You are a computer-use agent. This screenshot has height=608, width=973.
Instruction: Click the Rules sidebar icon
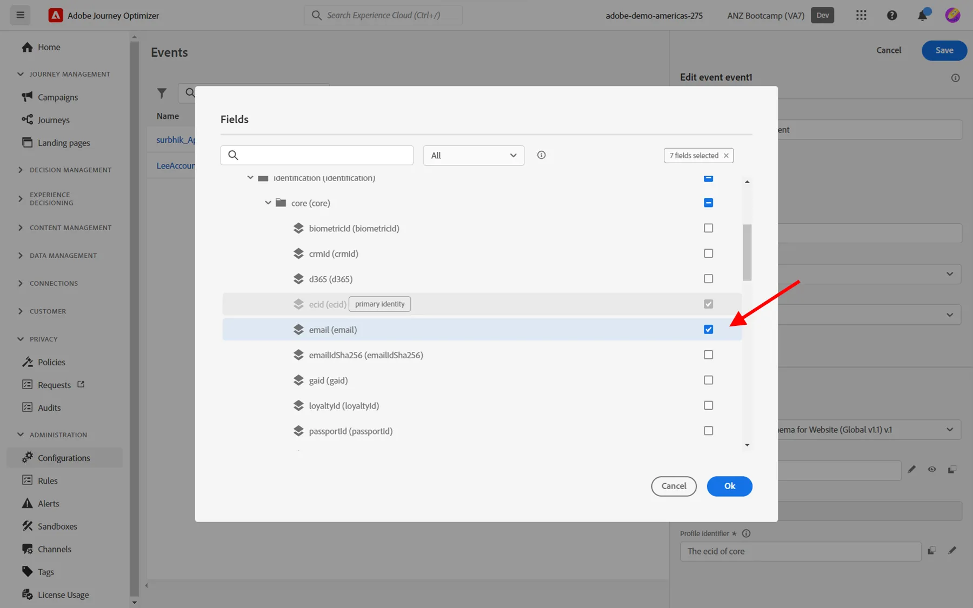tap(27, 480)
